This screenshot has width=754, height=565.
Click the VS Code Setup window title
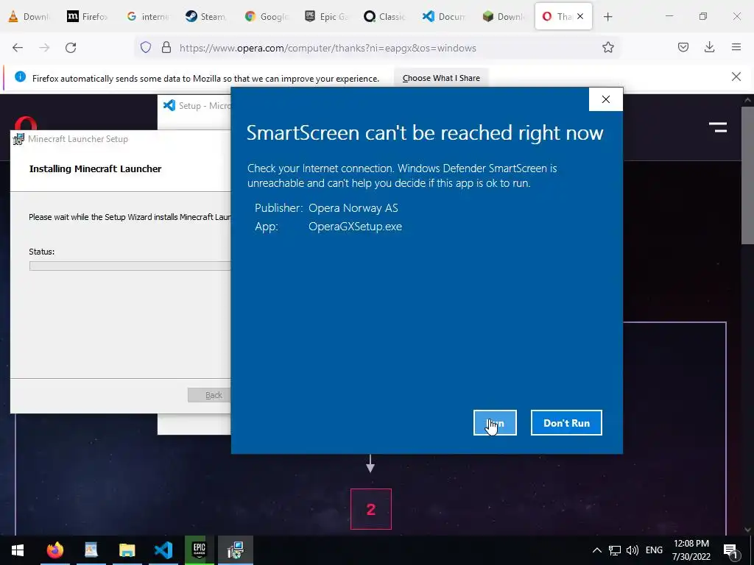[x=205, y=105]
